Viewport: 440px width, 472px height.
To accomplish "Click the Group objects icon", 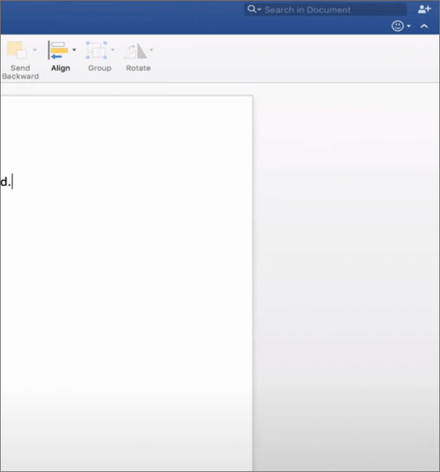I will [x=96, y=50].
